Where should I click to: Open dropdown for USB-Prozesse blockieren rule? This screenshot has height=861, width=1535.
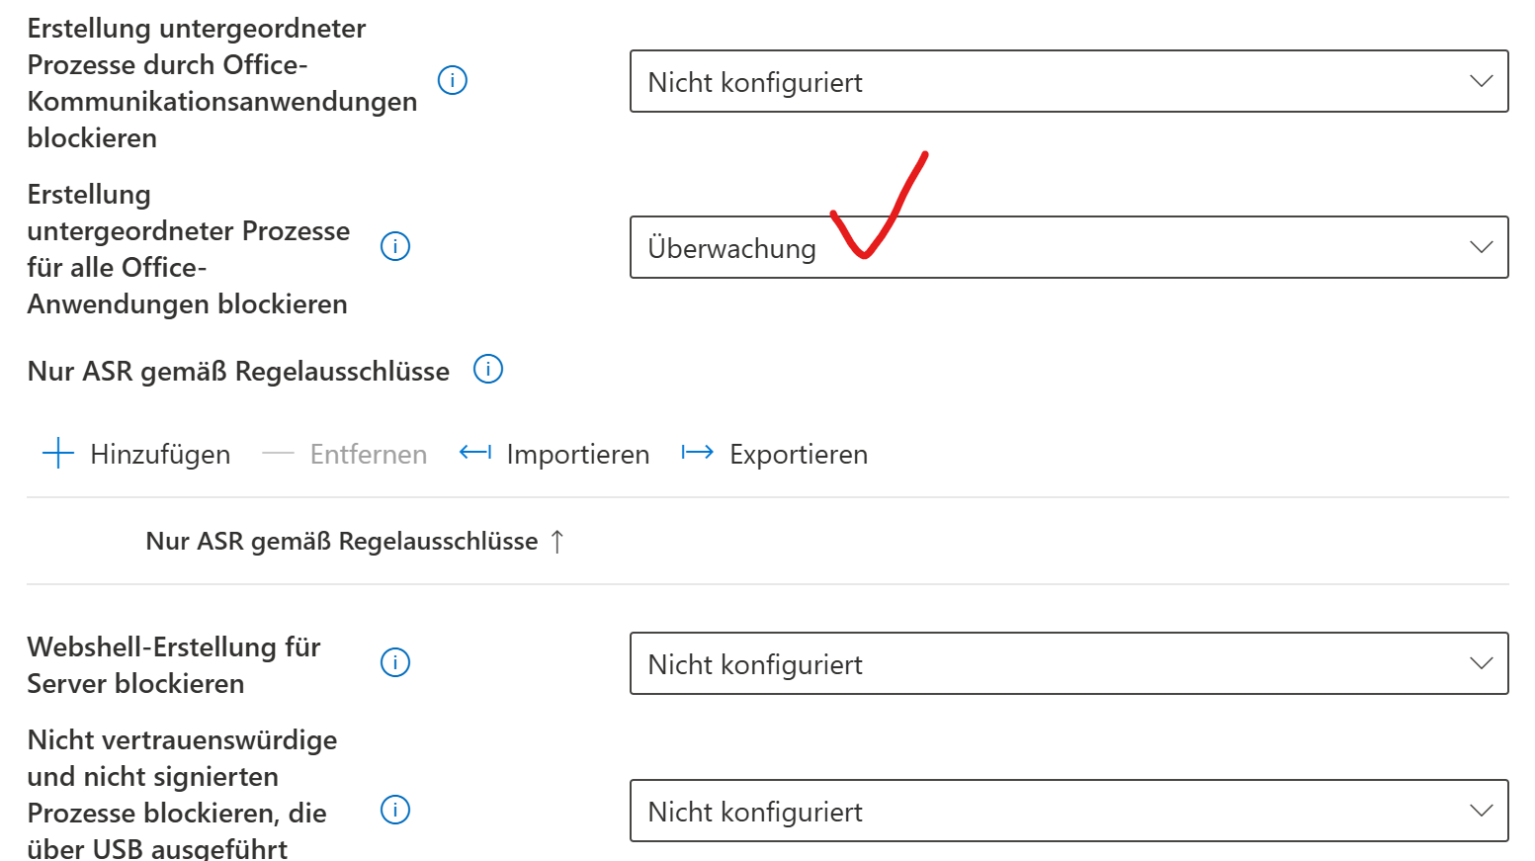(1067, 811)
